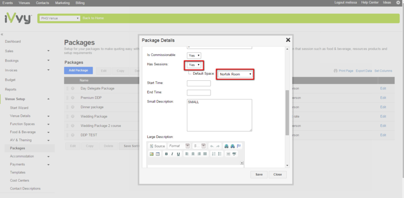Click the Undo arrow in editor toolbar

coord(212,146)
